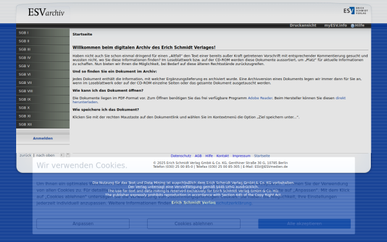Click the Anmelden login link

pos(43,138)
